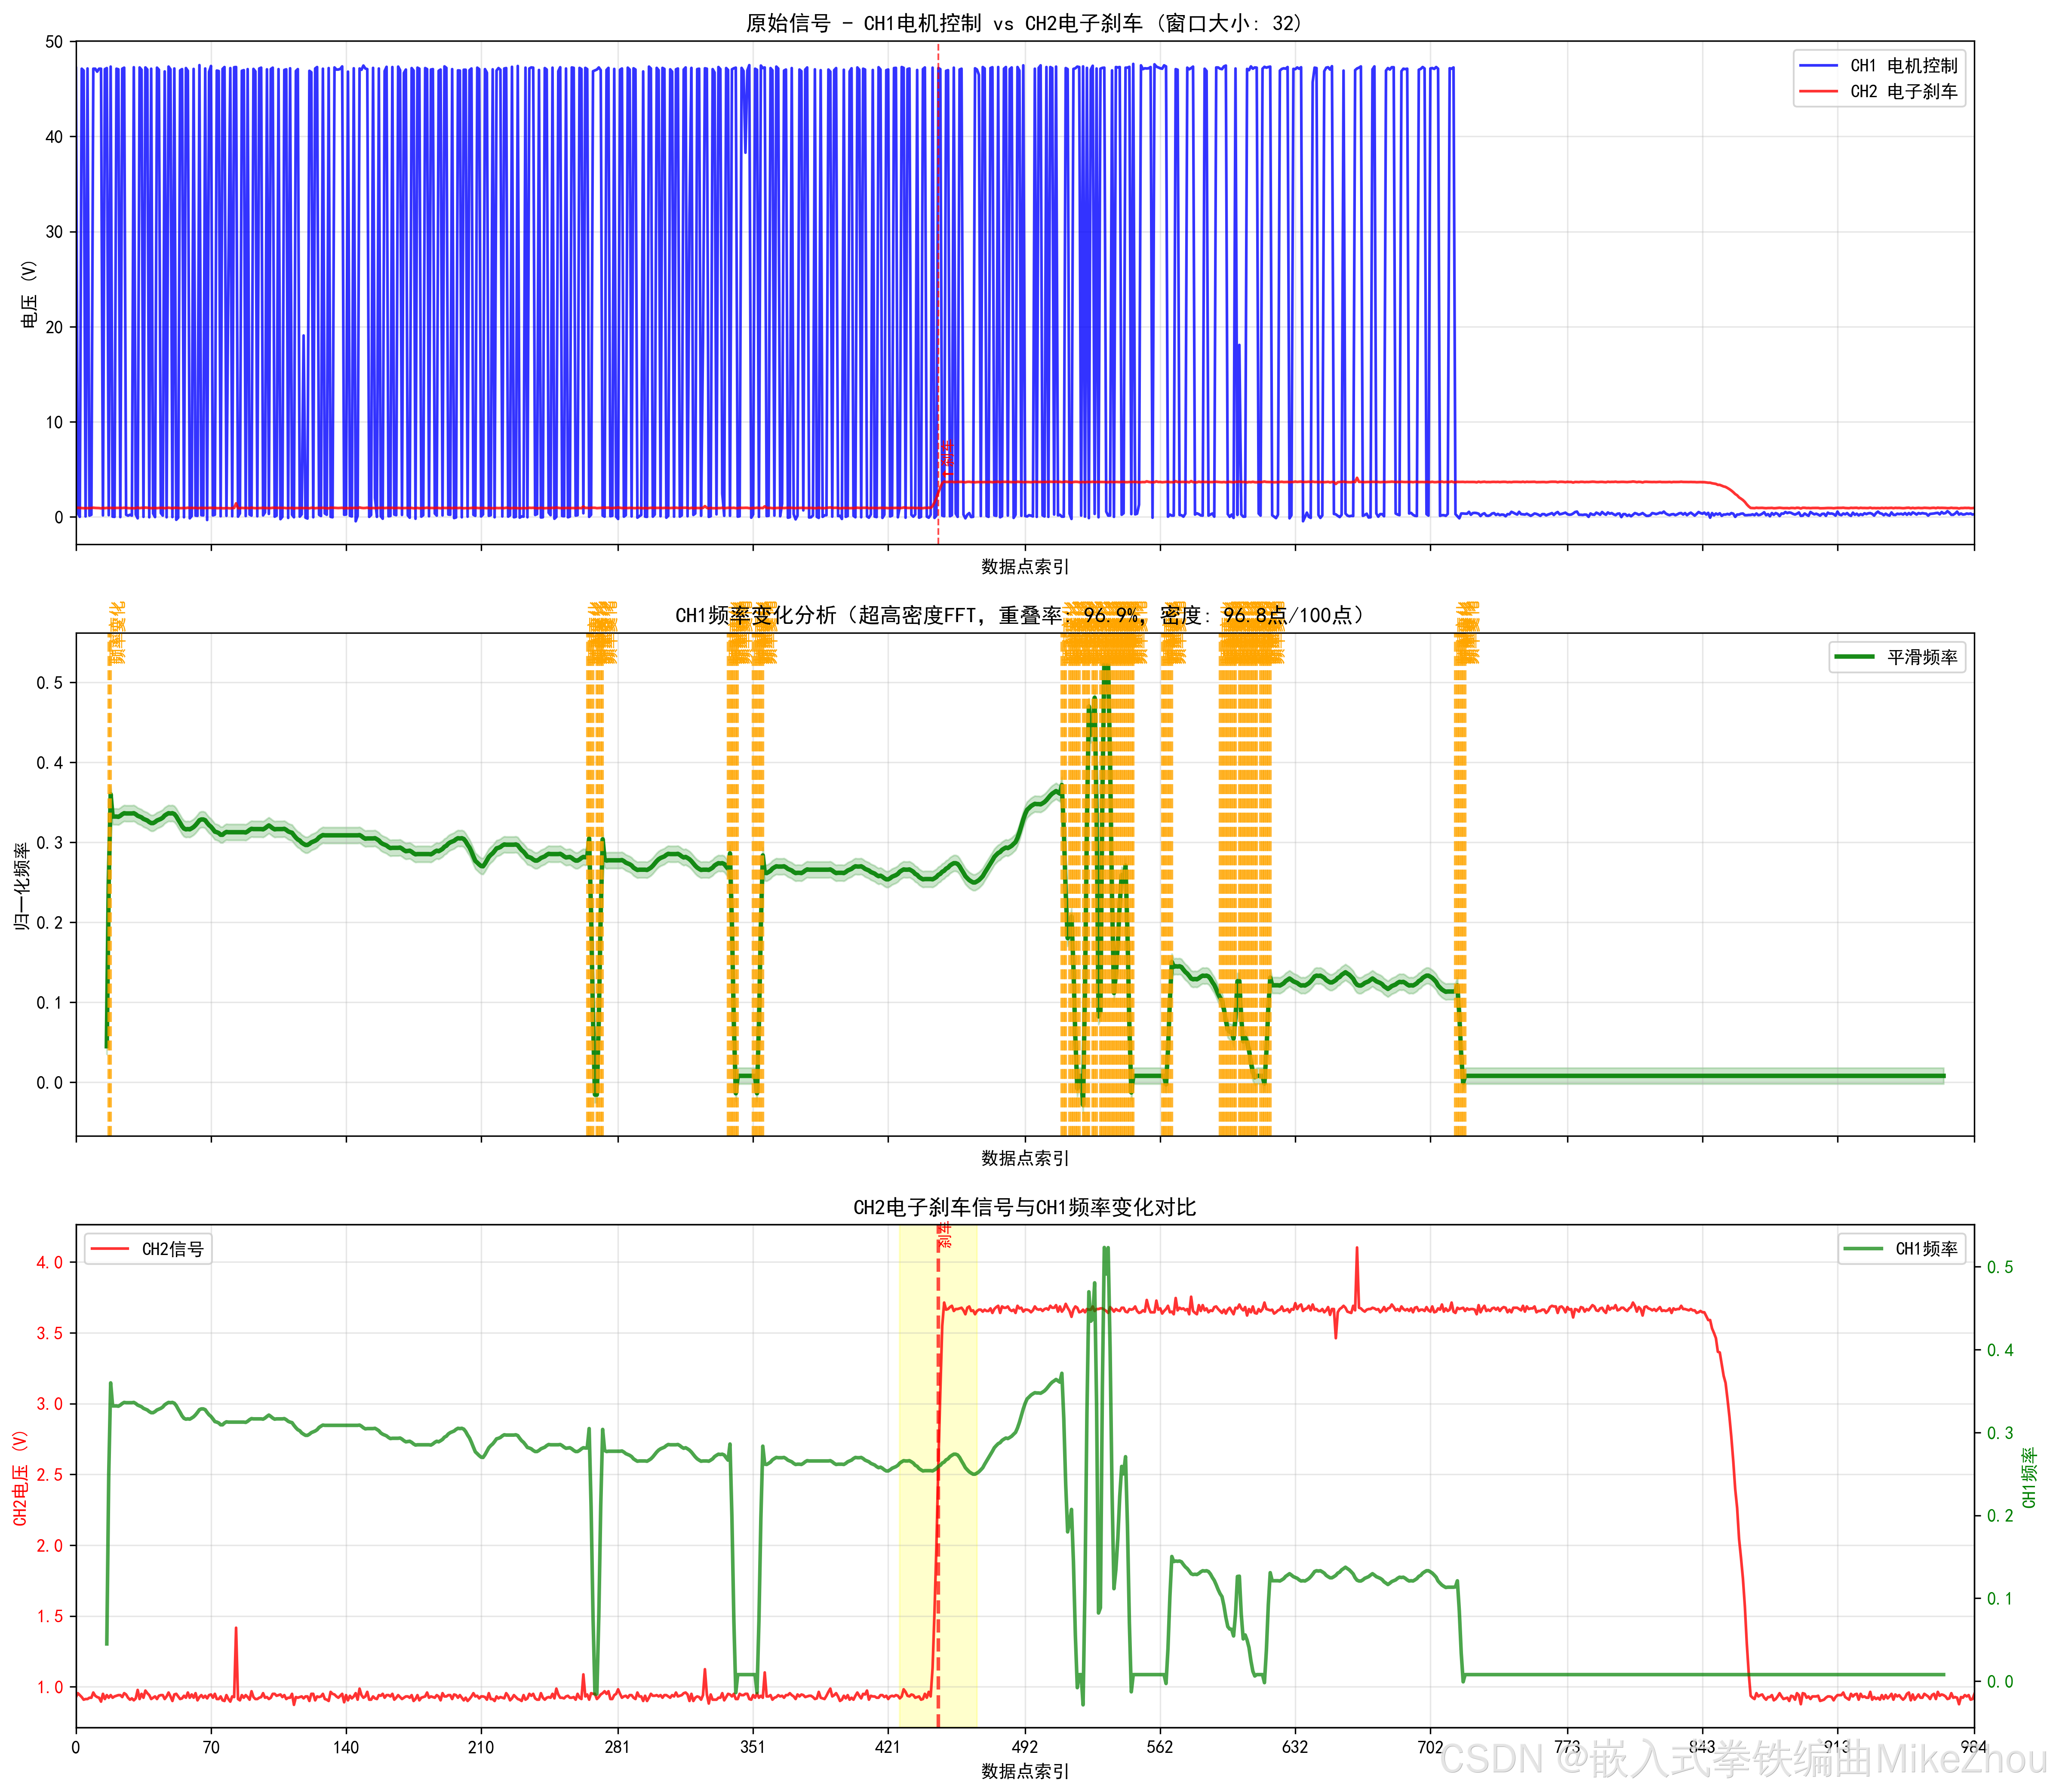Screen dimensions: 2050x1792
Task: Click the 电压 (V) y-axis label
Action: pyautogui.click(x=29, y=294)
